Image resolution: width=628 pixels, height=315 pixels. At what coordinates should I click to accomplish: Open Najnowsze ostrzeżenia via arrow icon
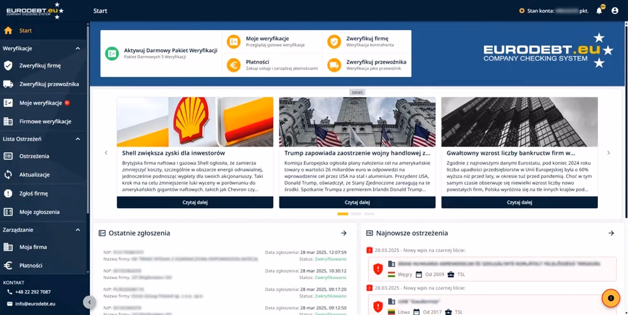point(611,233)
